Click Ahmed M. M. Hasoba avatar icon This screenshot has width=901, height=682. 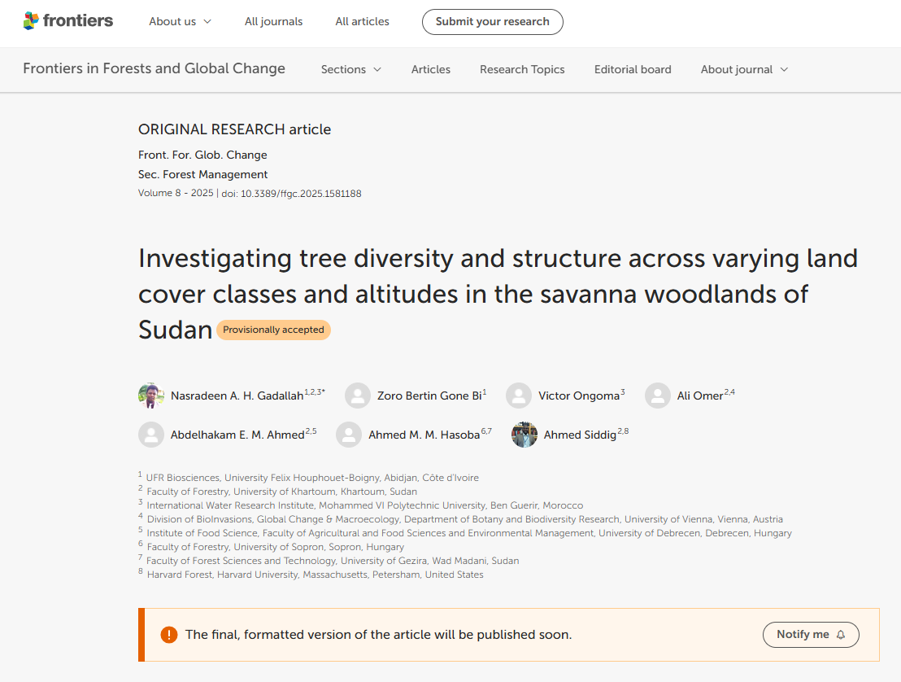click(x=349, y=435)
